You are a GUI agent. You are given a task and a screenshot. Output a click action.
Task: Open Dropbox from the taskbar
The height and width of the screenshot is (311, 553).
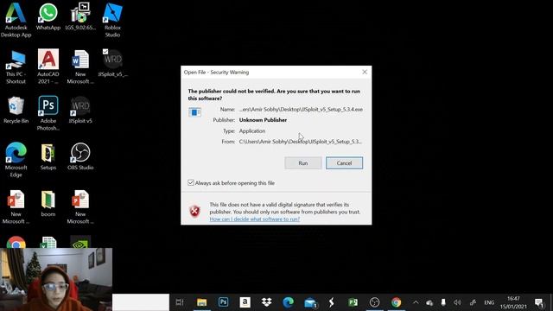coord(267,302)
